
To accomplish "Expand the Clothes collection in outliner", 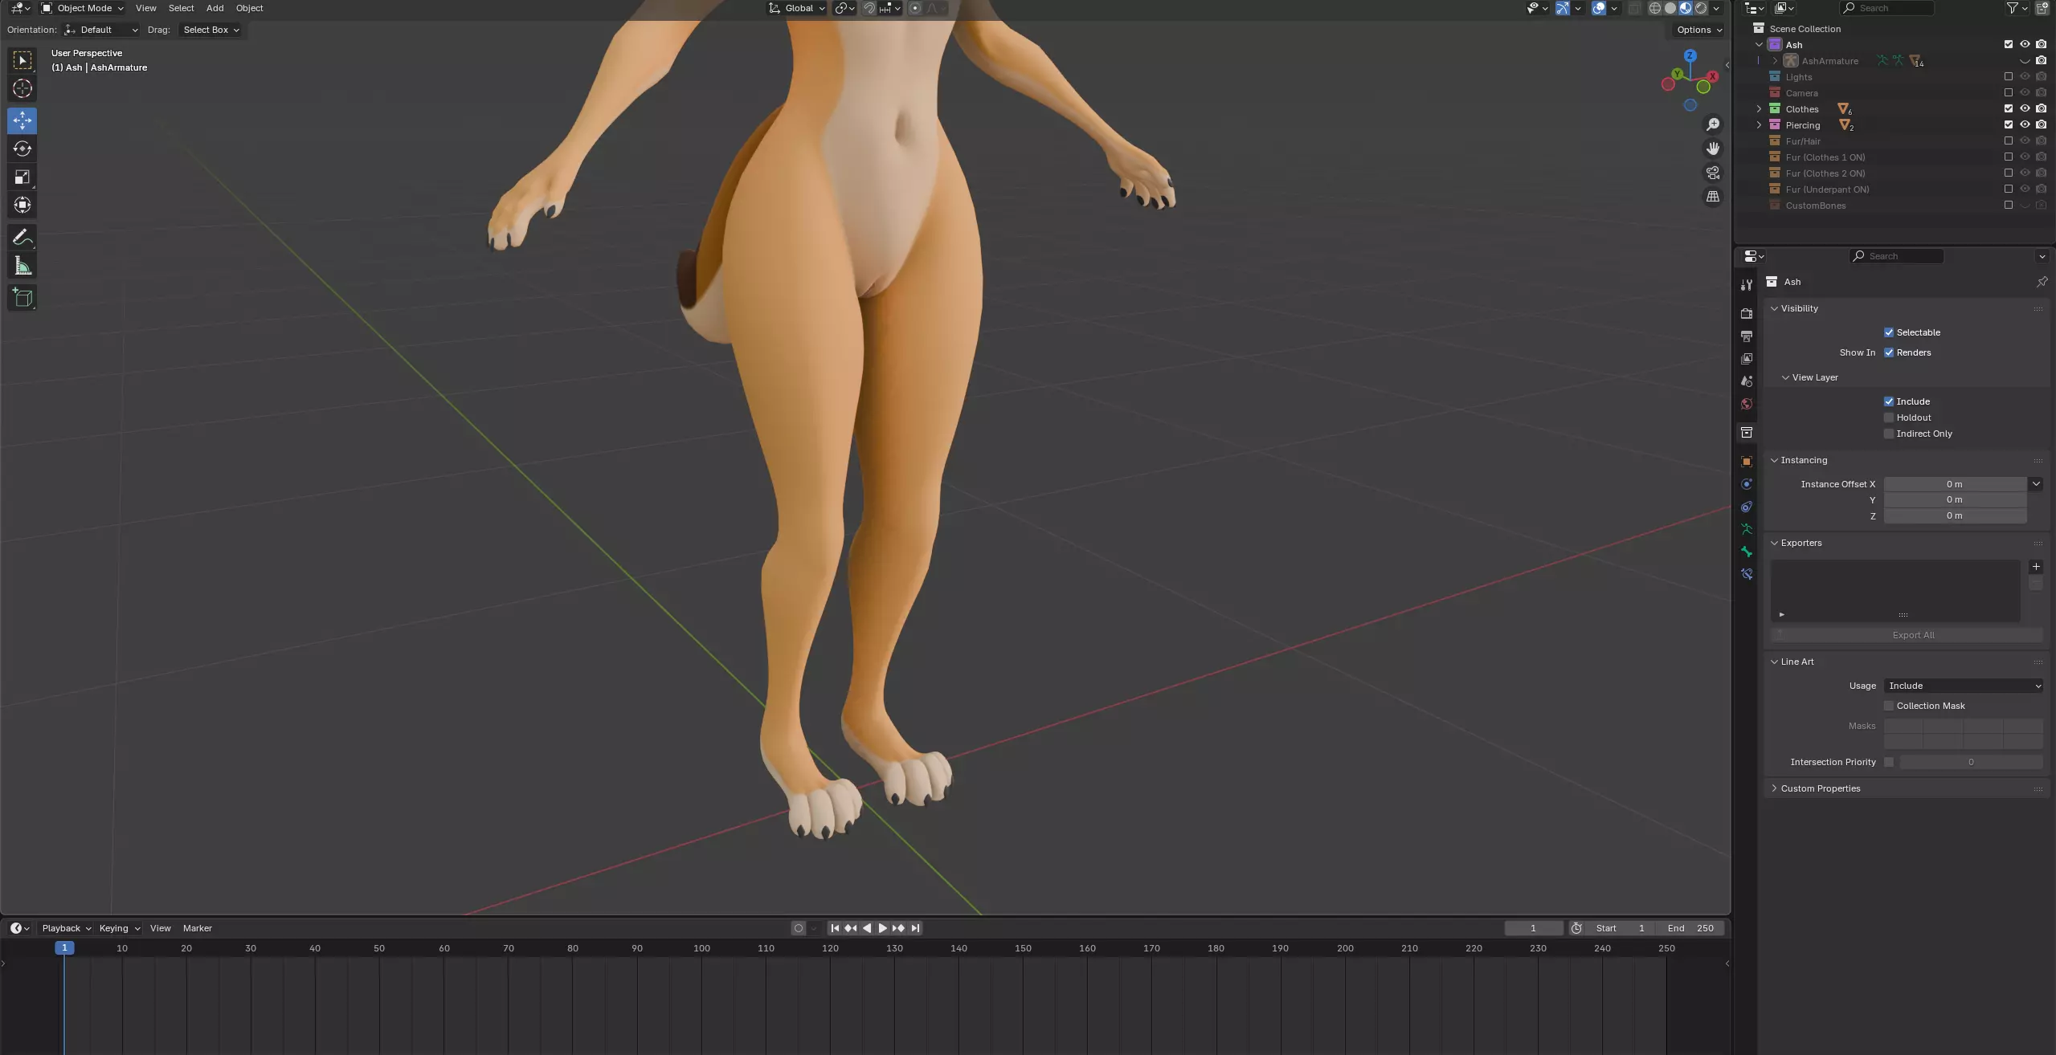I will [x=1759, y=108].
